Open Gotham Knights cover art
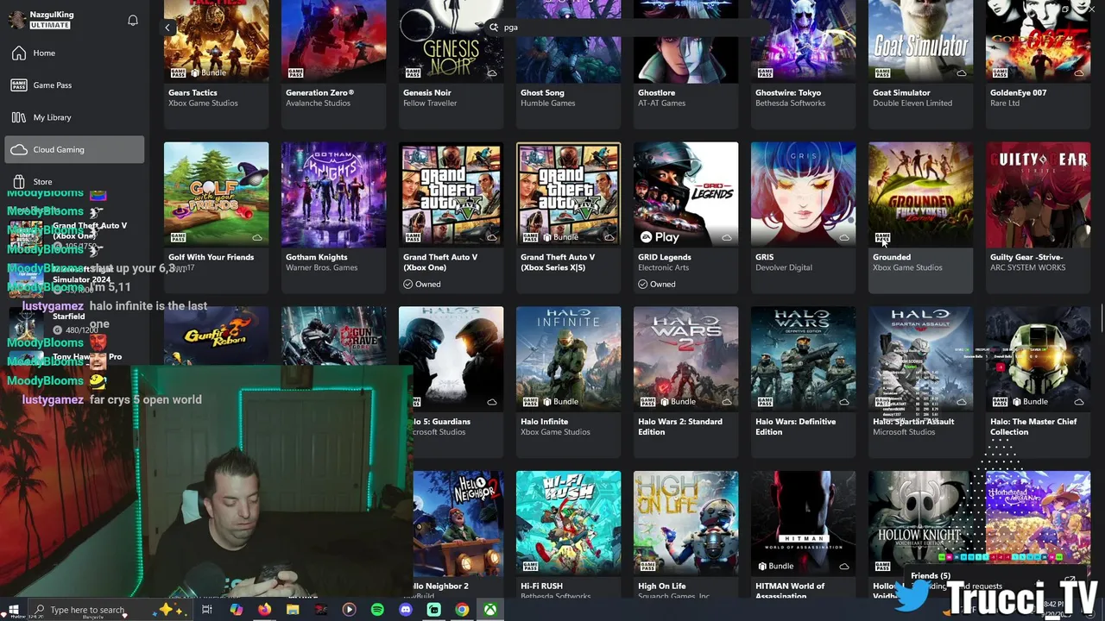This screenshot has height=621, width=1105. pos(333,194)
